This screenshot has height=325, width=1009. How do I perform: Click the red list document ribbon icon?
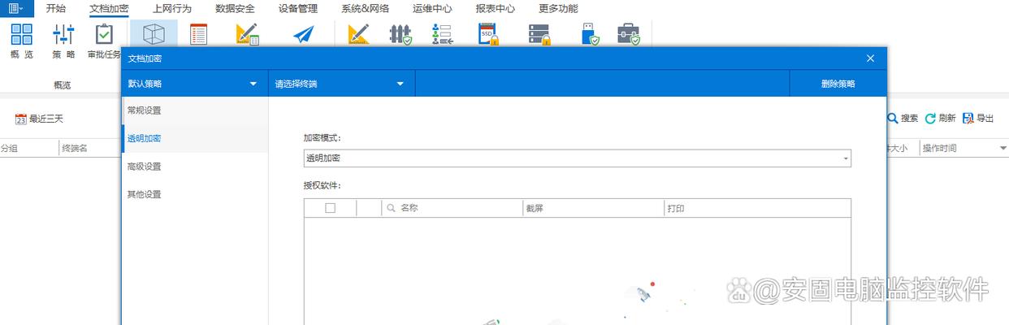pyautogui.click(x=198, y=34)
